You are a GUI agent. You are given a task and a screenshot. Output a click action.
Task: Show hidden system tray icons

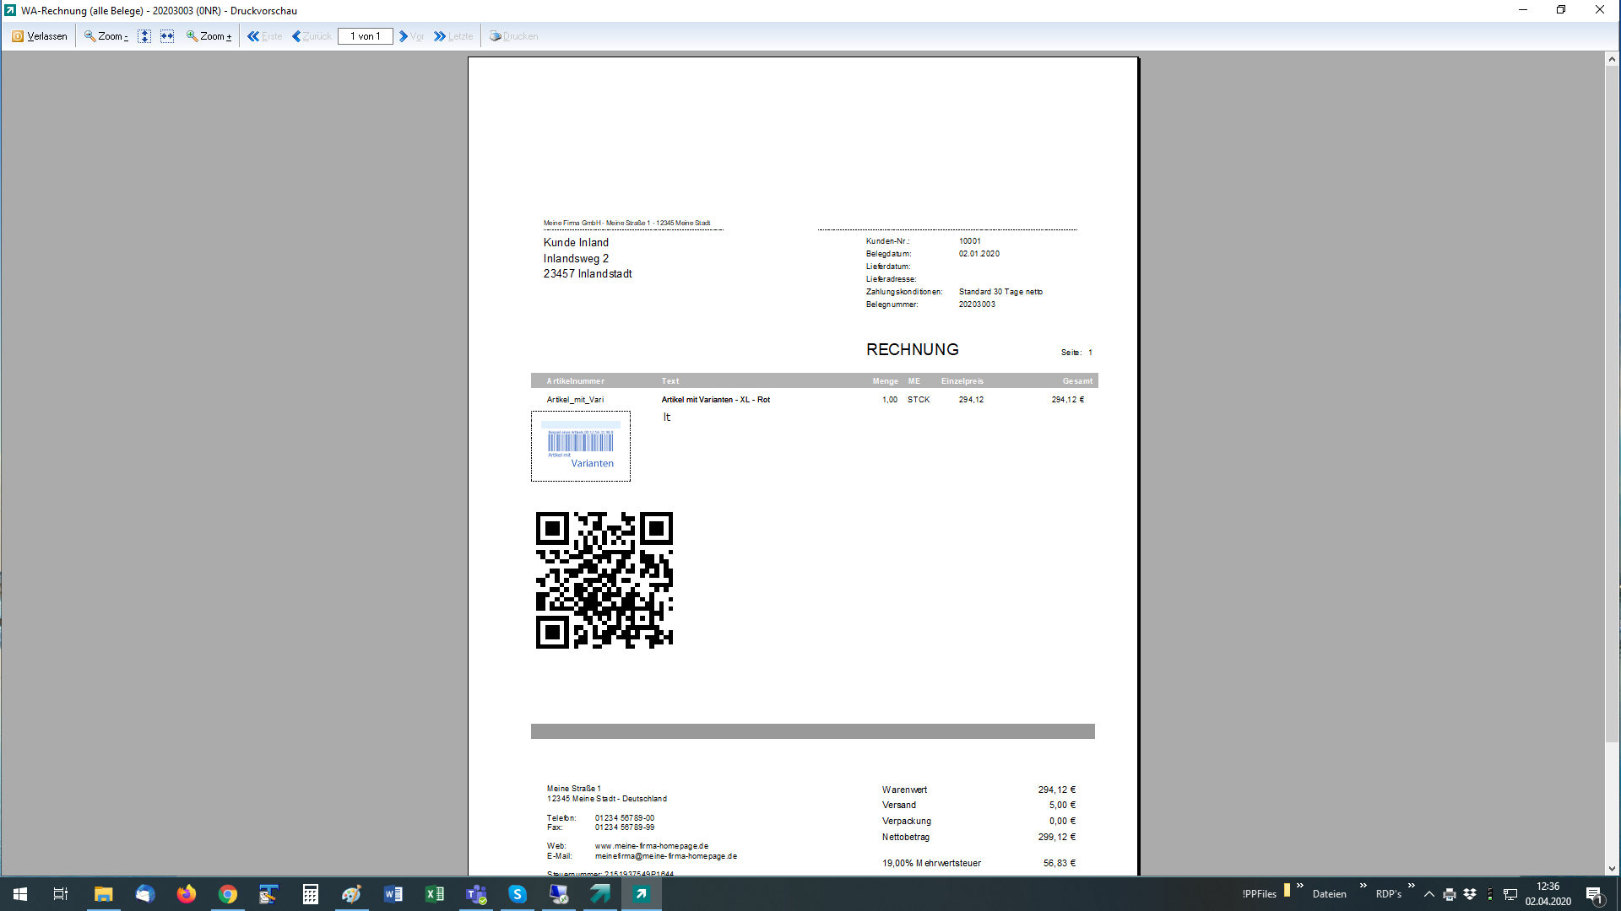coord(1429,894)
